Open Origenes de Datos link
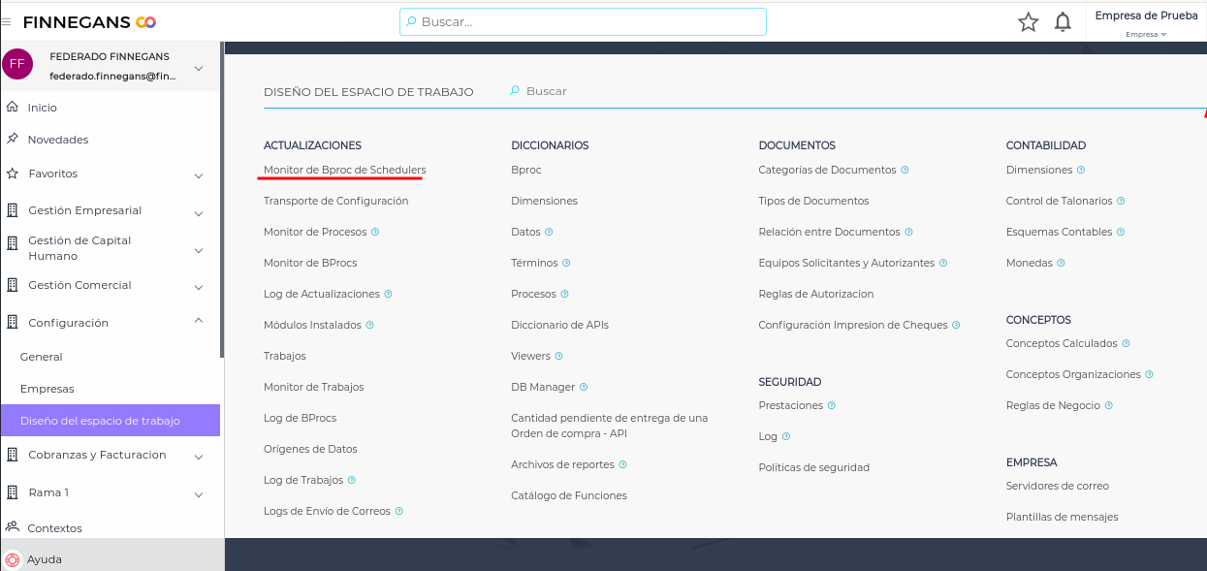Image resolution: width=1207 pixels, height=571 pixels. click(310, 449)
